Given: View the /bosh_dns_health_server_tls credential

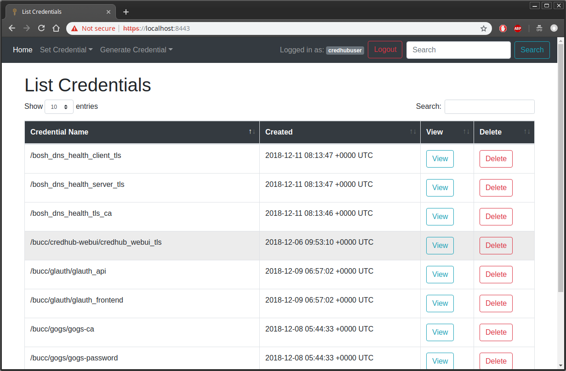Looking at the screenshot, I should point(440,188).
